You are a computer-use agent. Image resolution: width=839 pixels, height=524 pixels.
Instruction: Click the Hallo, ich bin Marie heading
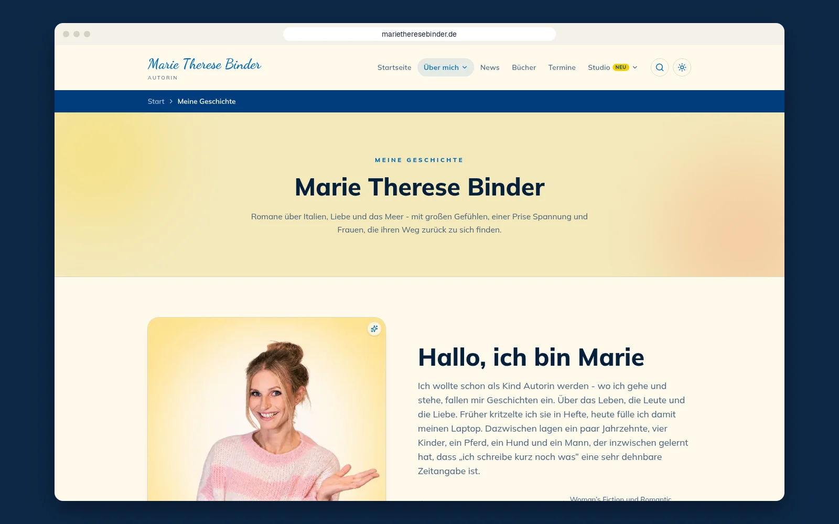point(531,357)
